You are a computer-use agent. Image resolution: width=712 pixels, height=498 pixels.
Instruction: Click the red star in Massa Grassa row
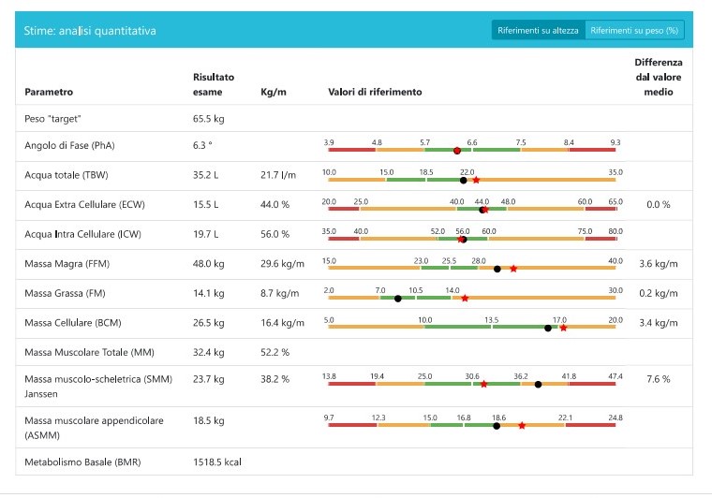465,299
